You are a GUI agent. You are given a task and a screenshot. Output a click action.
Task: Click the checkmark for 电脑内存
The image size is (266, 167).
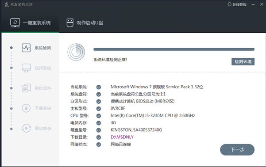[99, 123]
